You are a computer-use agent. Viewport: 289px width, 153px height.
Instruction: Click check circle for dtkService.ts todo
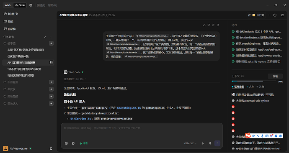coord(233,31)
